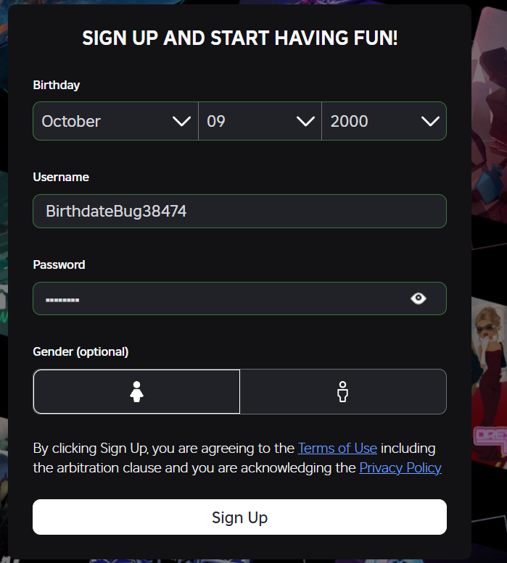
Task: Choose the female gender option button
Action: (x=136, y=392)
